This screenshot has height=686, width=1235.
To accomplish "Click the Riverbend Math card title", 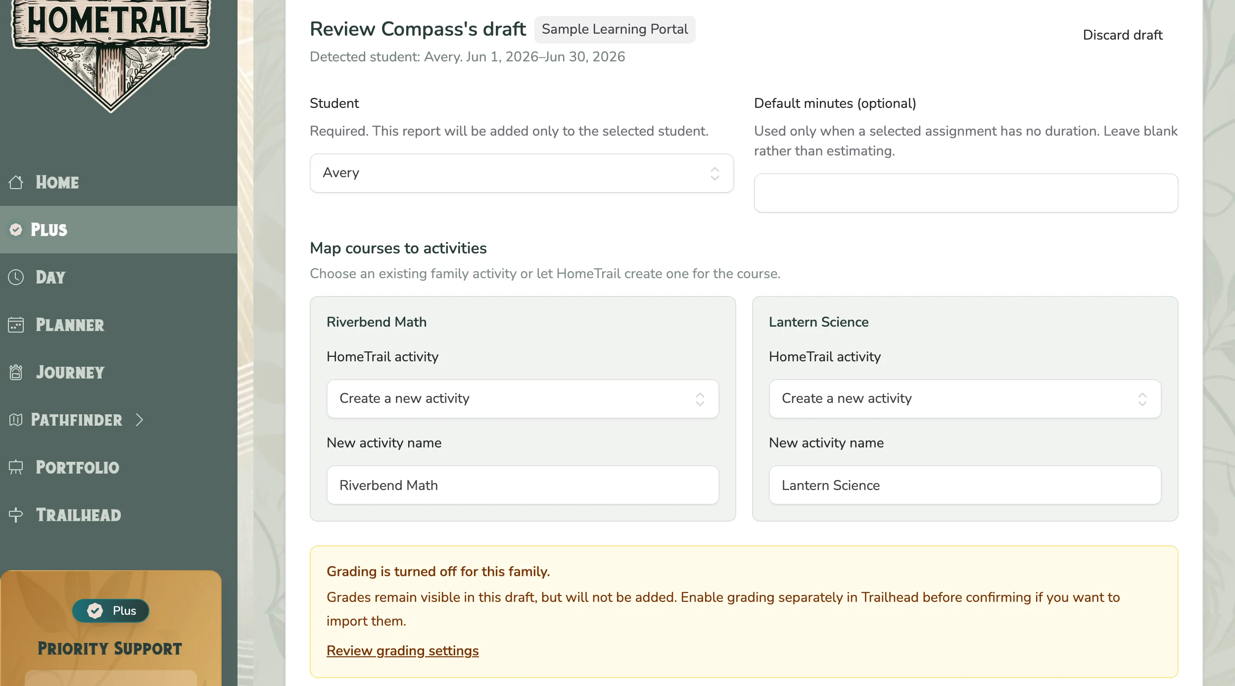I will (377, 322).
